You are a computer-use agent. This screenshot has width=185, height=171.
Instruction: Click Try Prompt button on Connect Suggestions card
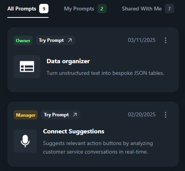61,115
